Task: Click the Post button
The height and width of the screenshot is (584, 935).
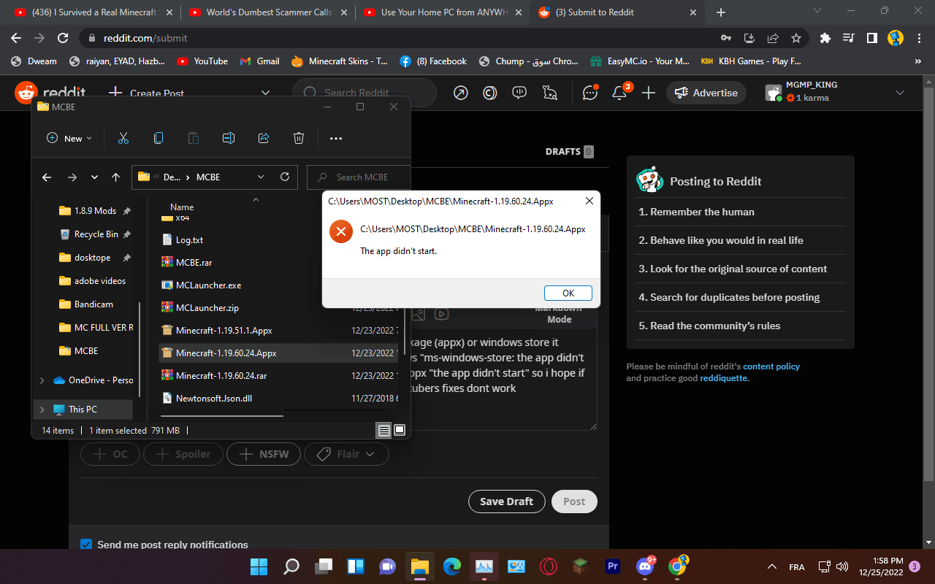Action: pos(574,502)
